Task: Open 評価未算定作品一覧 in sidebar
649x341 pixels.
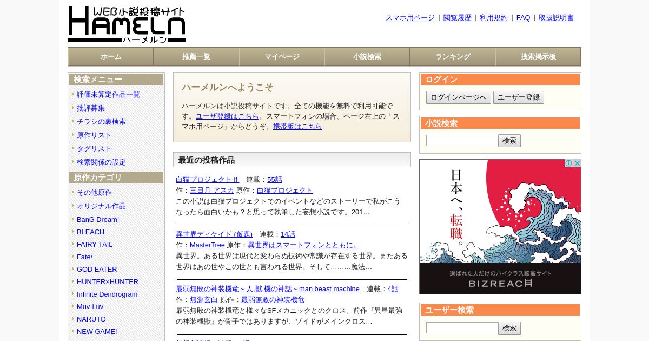Action: click(108, 95)
